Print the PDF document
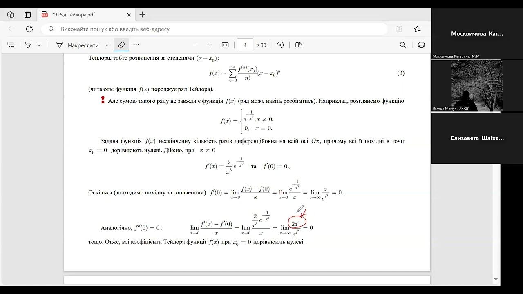 421,45
